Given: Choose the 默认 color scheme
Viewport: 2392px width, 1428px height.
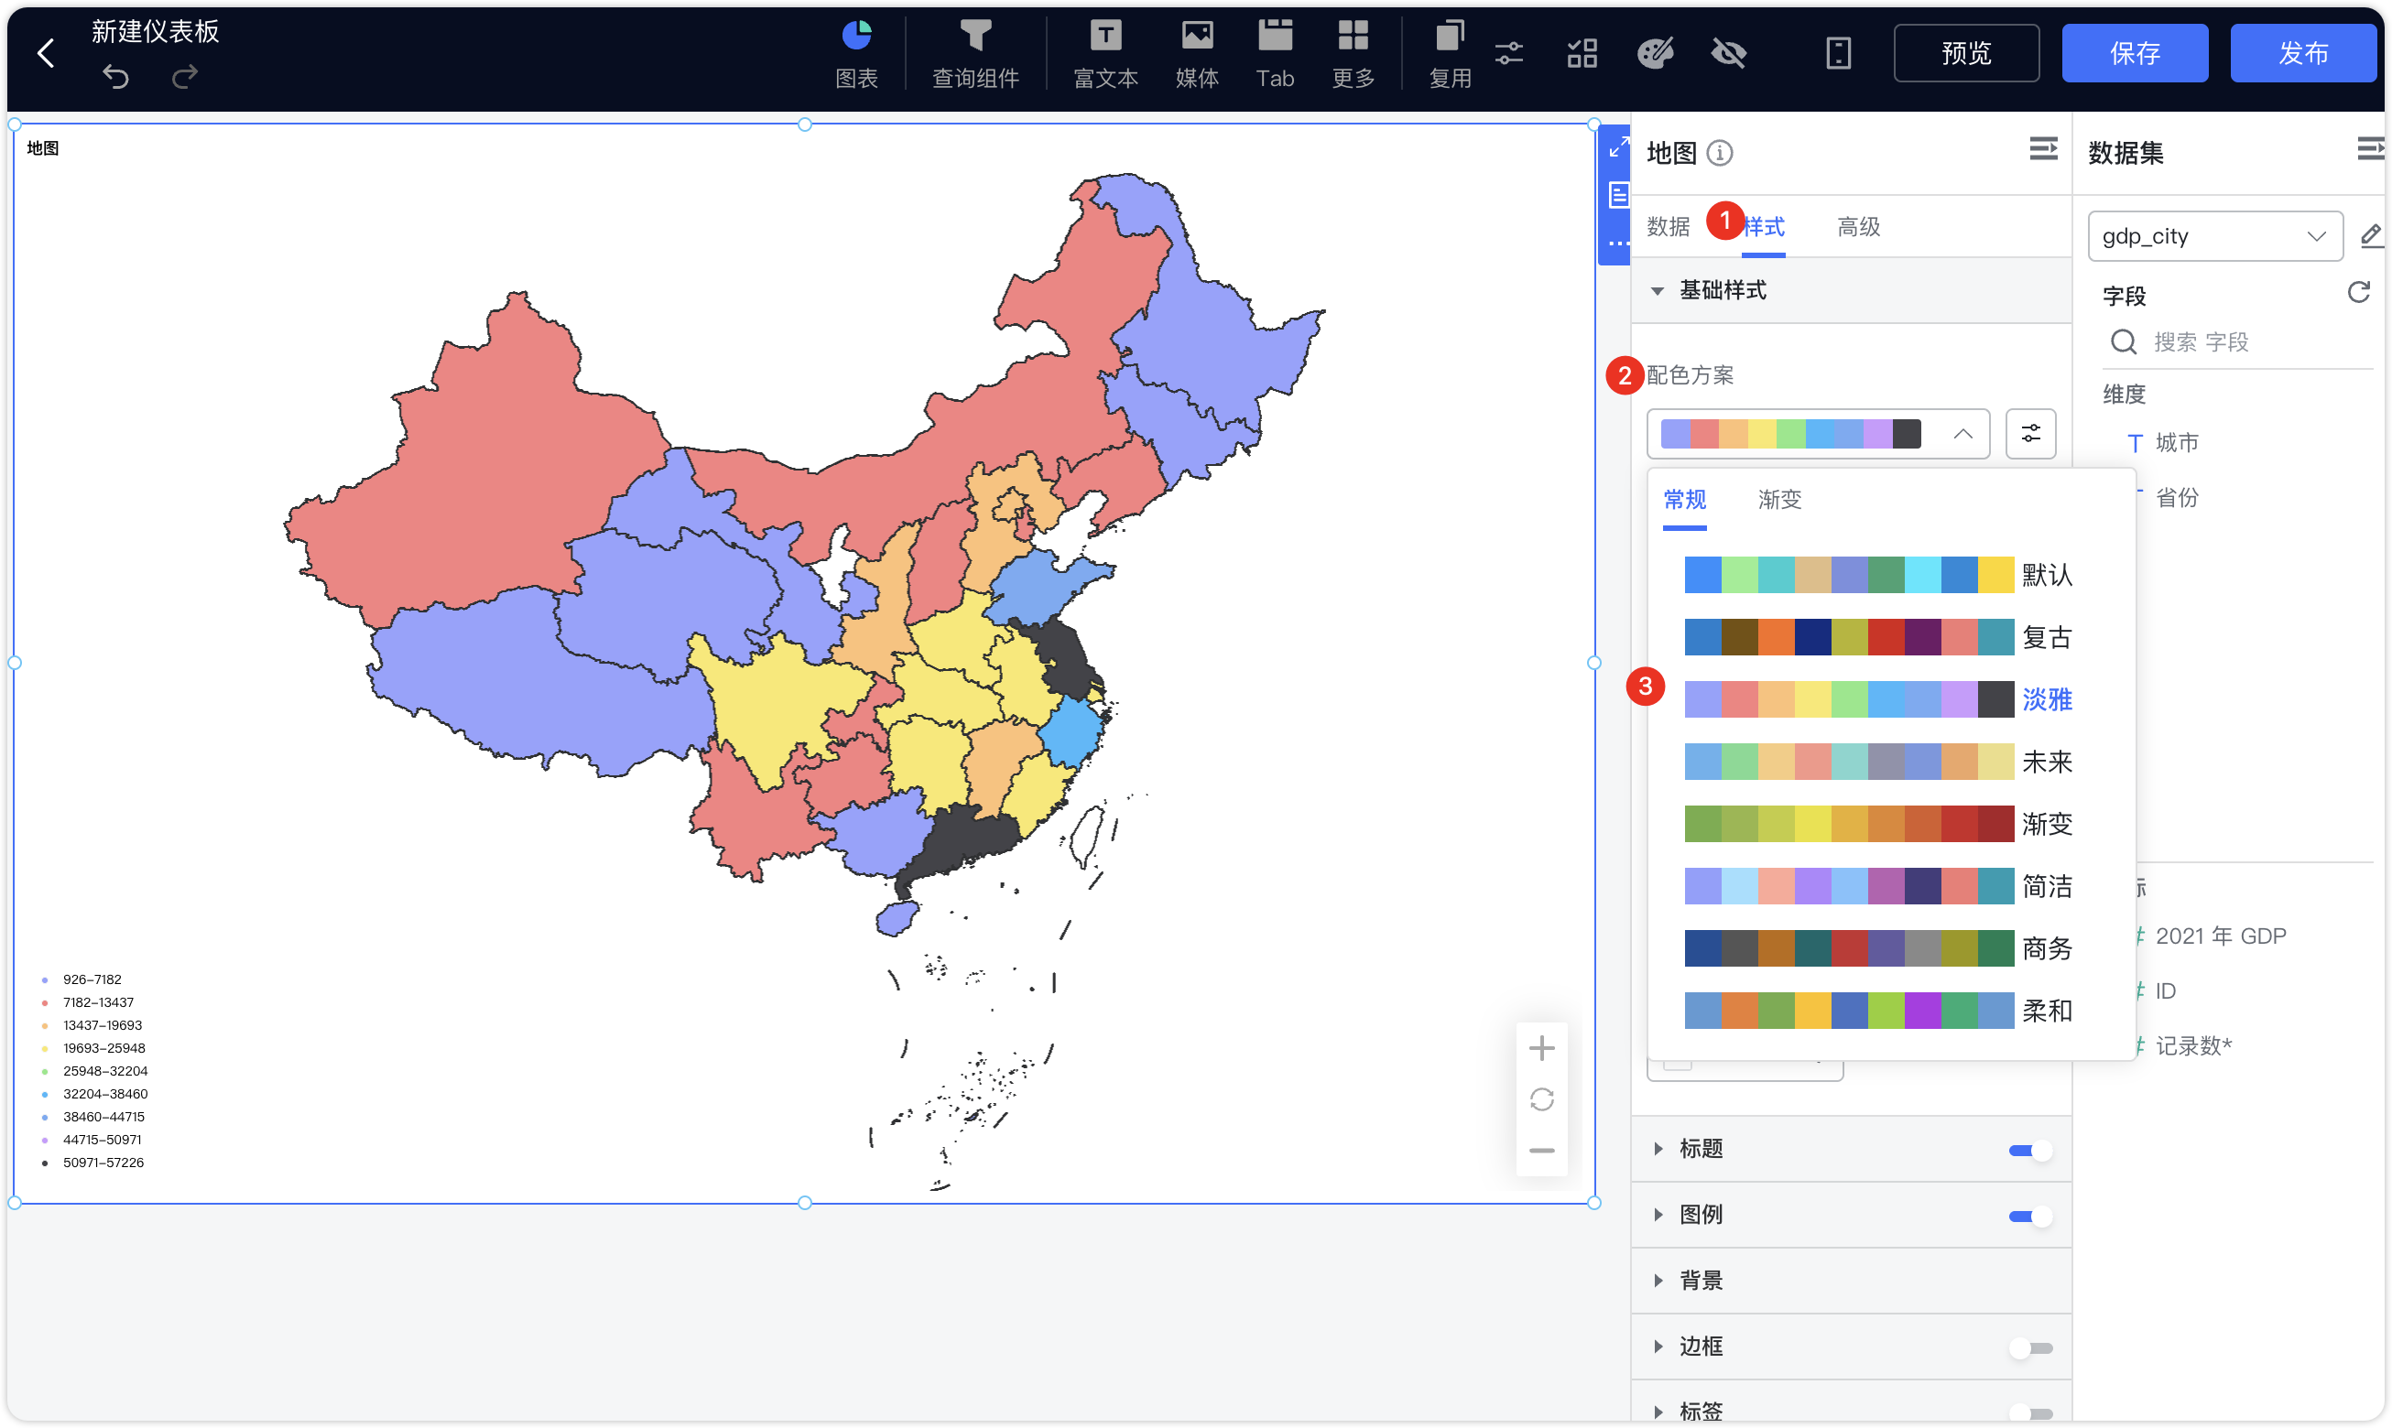Looking at the screenshot, I should [1877, 575].
